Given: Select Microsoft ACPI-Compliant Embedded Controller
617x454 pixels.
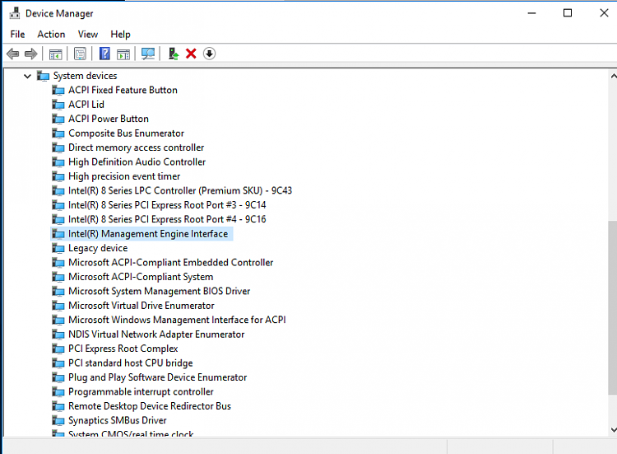Looking at the screenshot, I should pyautogui.click(x=170, y=263).
